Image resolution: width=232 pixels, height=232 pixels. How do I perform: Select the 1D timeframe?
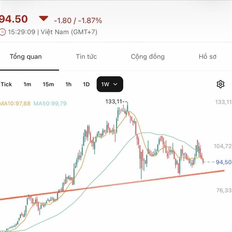pyautogui.click(x=86, y=84)
